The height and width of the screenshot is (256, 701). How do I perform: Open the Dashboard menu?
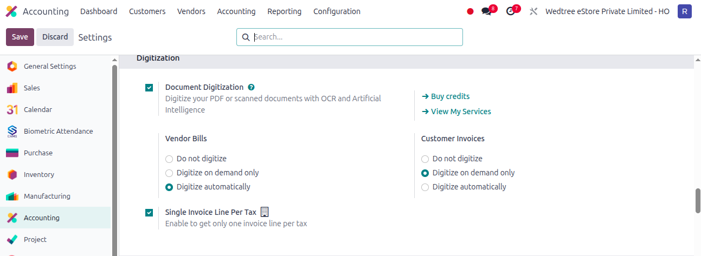[99, 11]
